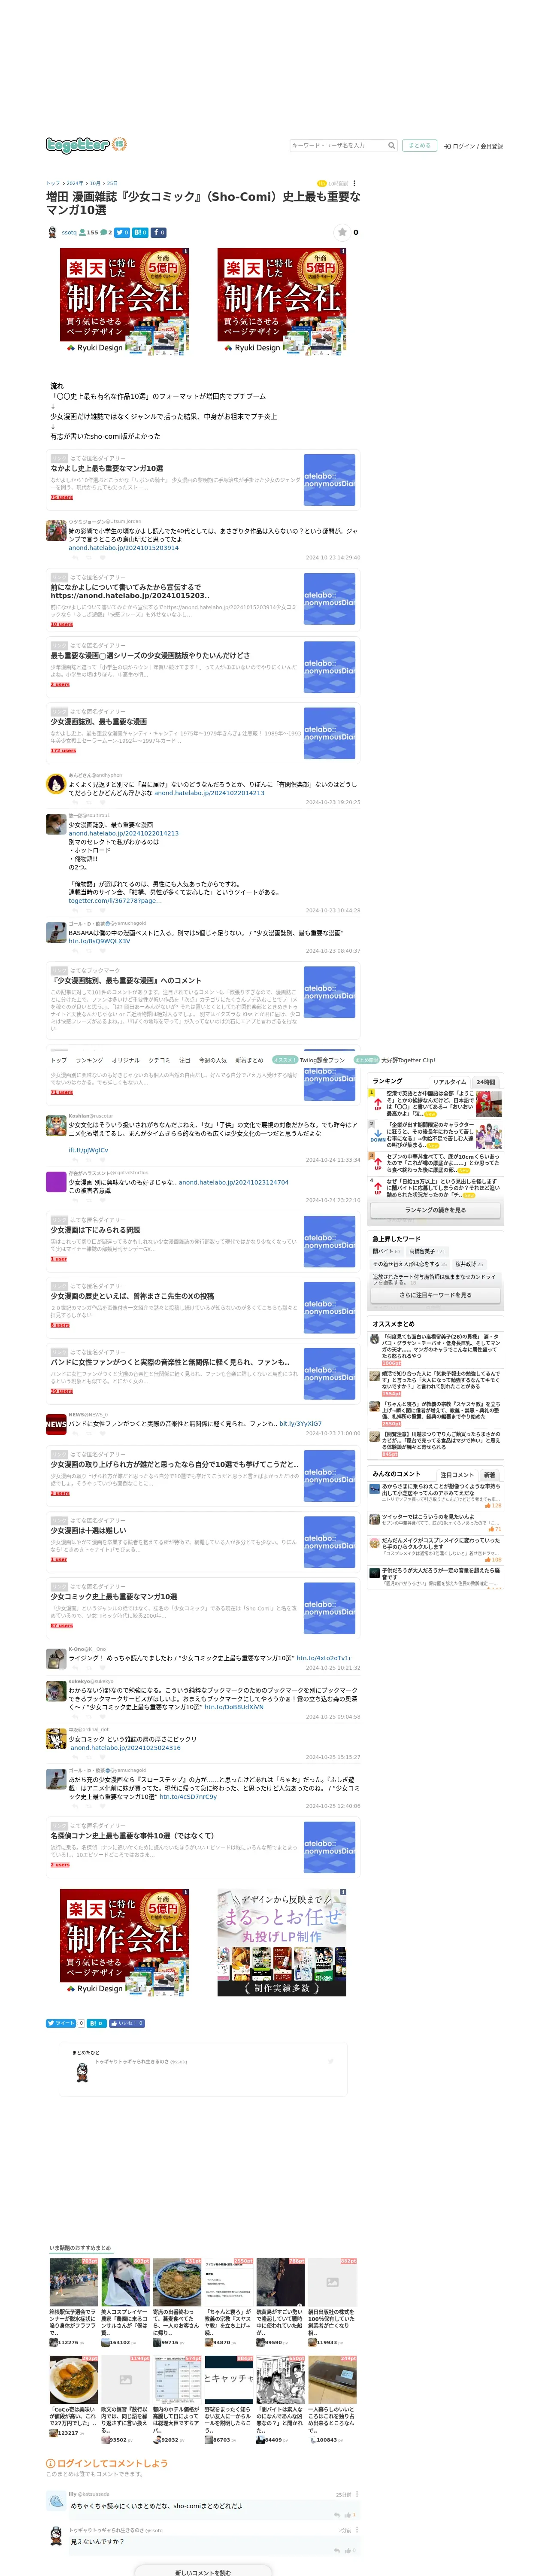Open 名探偵コナン史上最も重要な事件10選 card
Viewport: 551px width, 2576px height.
203,1848
